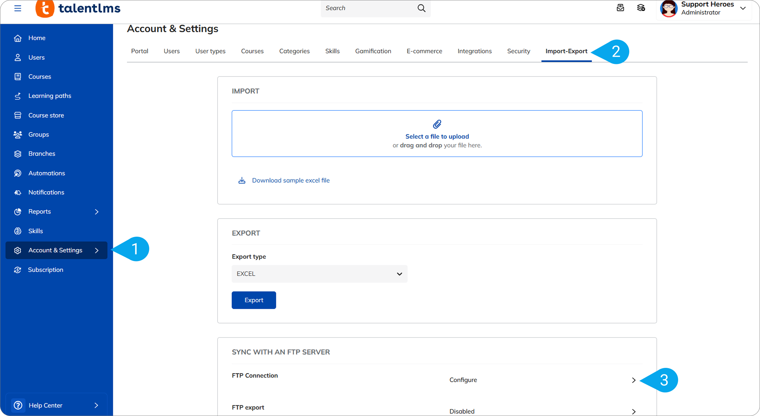Click the paperclip upload icon
760x416 pixels.
[x=437, y=124]
